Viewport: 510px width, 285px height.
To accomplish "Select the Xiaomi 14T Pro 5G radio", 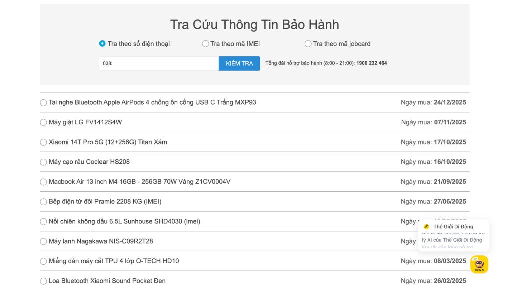I will (x=43, y=142).
